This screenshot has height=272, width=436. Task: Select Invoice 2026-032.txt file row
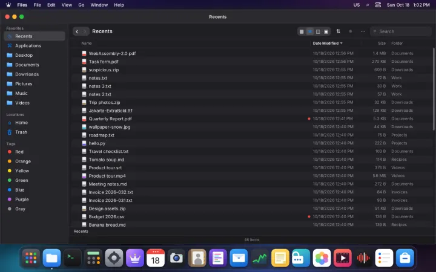click(x=252, y=192)
